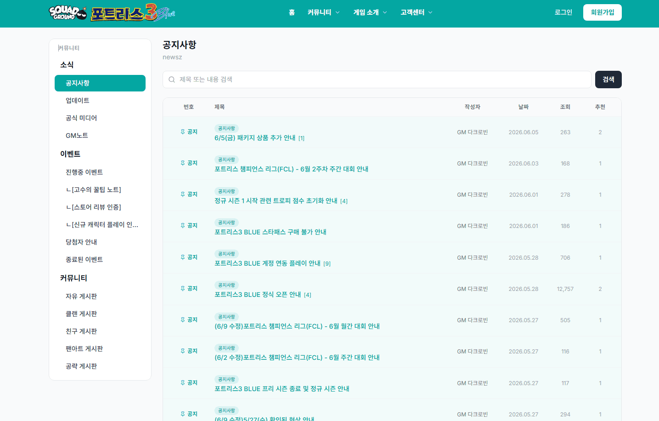Image resolution: width=659 pixels, height=421 pixels.
Task: Click the 작성자 column header
Action: (x=472, y=107)
